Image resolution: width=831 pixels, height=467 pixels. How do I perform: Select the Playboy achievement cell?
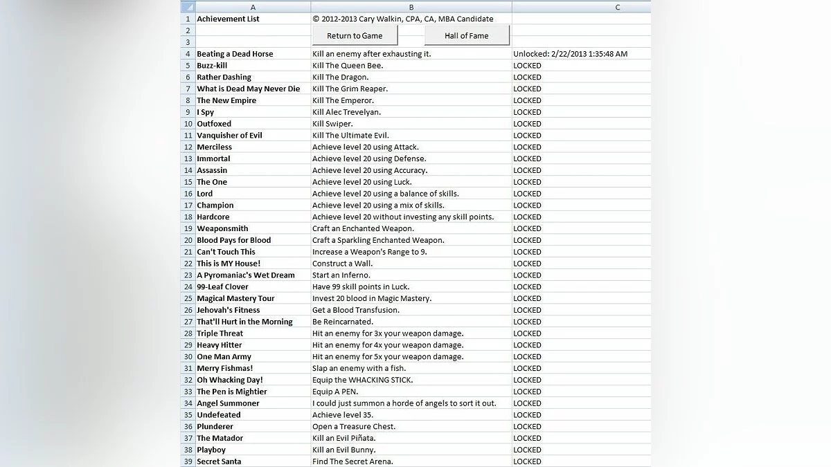point(253,450)
